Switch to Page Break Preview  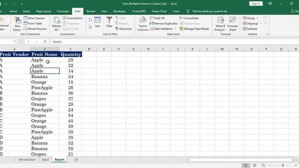coord(263,165)
